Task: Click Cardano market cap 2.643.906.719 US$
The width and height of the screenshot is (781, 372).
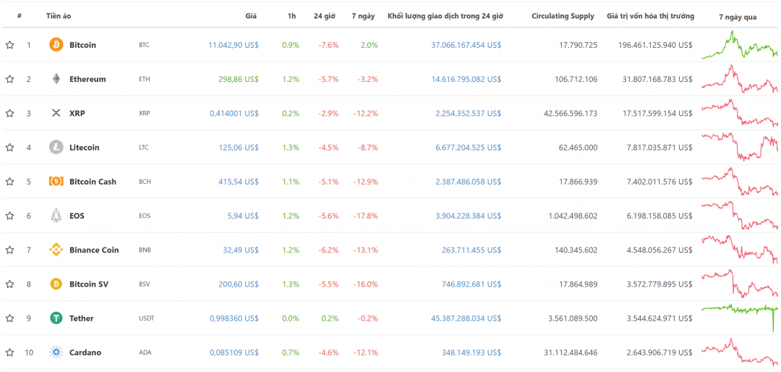Action: (x=659, y=352)
